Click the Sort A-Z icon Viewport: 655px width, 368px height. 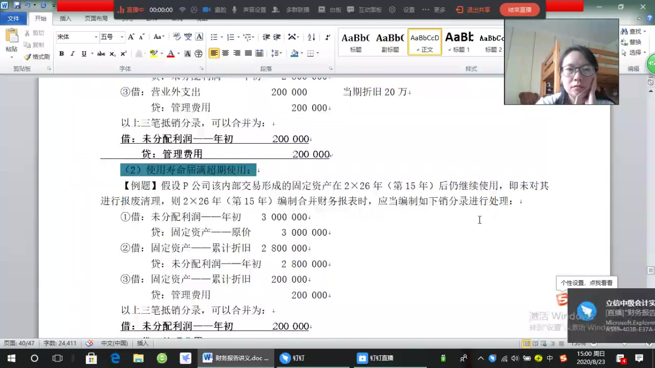311,37
